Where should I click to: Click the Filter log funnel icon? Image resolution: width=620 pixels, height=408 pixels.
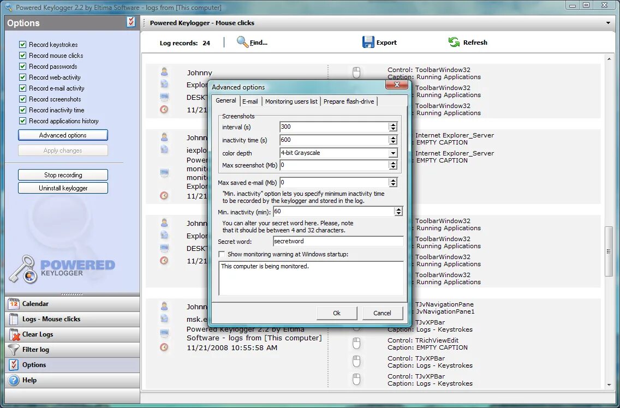14,350
